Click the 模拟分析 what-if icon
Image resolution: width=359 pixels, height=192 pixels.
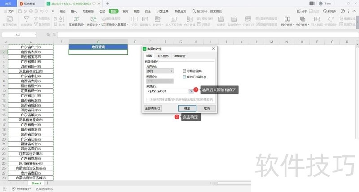point(199,18)
